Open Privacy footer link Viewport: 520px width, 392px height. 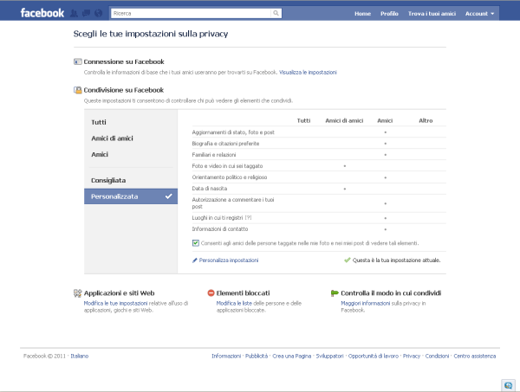coord(412,357)
